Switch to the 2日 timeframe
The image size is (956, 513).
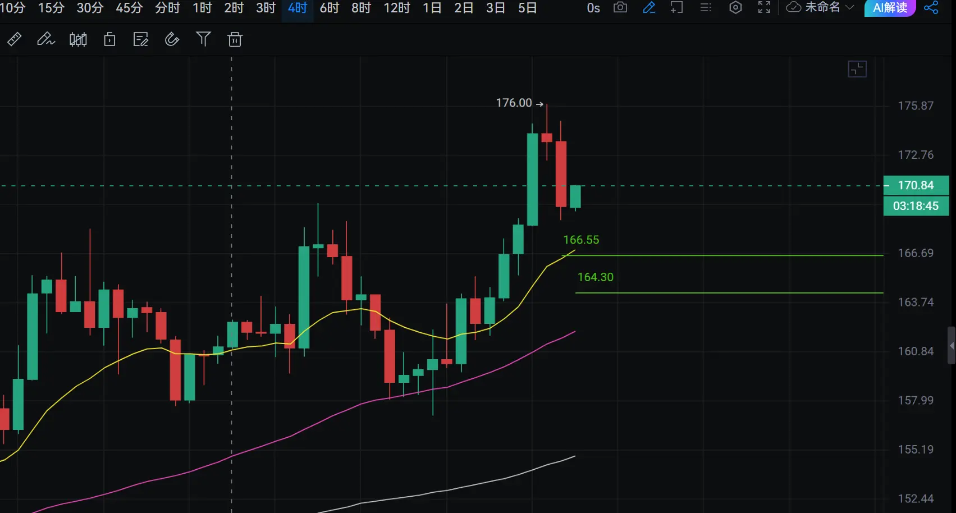tap(464, 8)
